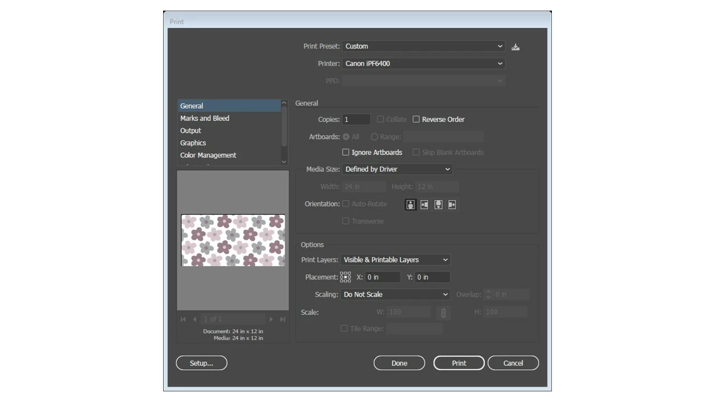Select landscape left orientation icon

[425, 204]
